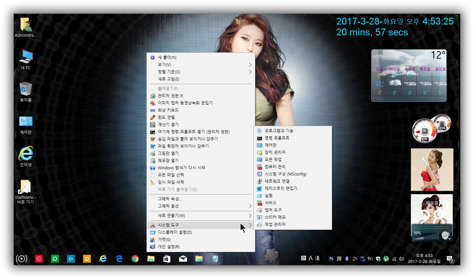Open 컴퓨터 관리 in the submenu

pos(293,167)
